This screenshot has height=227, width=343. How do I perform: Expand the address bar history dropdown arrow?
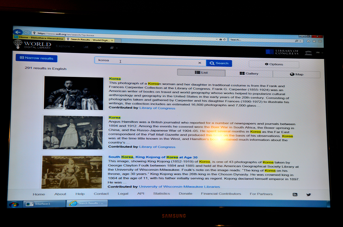pyautogui.click(x=217, y=39)
